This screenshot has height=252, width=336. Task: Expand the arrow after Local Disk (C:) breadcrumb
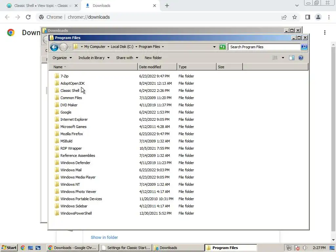pyautogui.click(x=136, y=47)
